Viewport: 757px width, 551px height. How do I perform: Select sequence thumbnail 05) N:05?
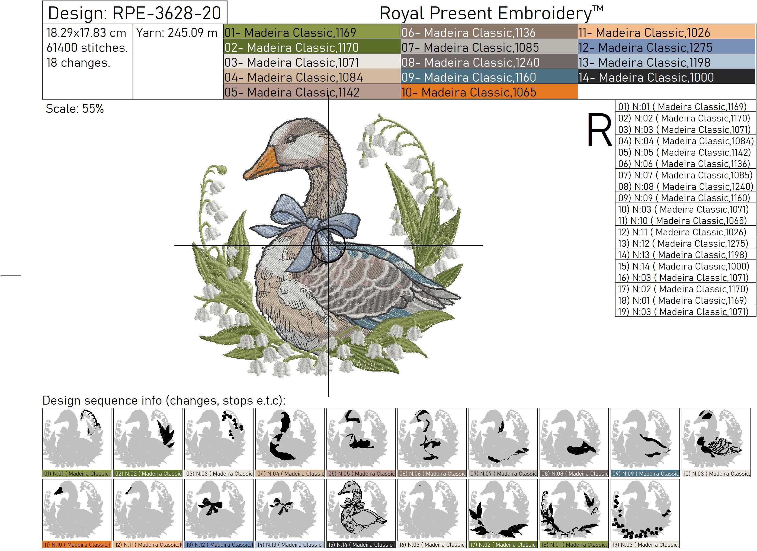pyautogui.click(x=361, y=443)
